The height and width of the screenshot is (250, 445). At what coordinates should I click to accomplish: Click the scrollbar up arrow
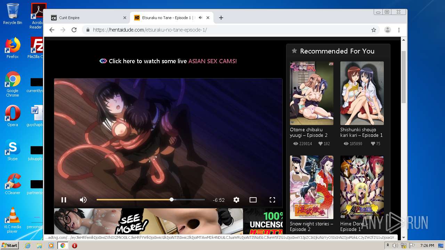point(404,40)
